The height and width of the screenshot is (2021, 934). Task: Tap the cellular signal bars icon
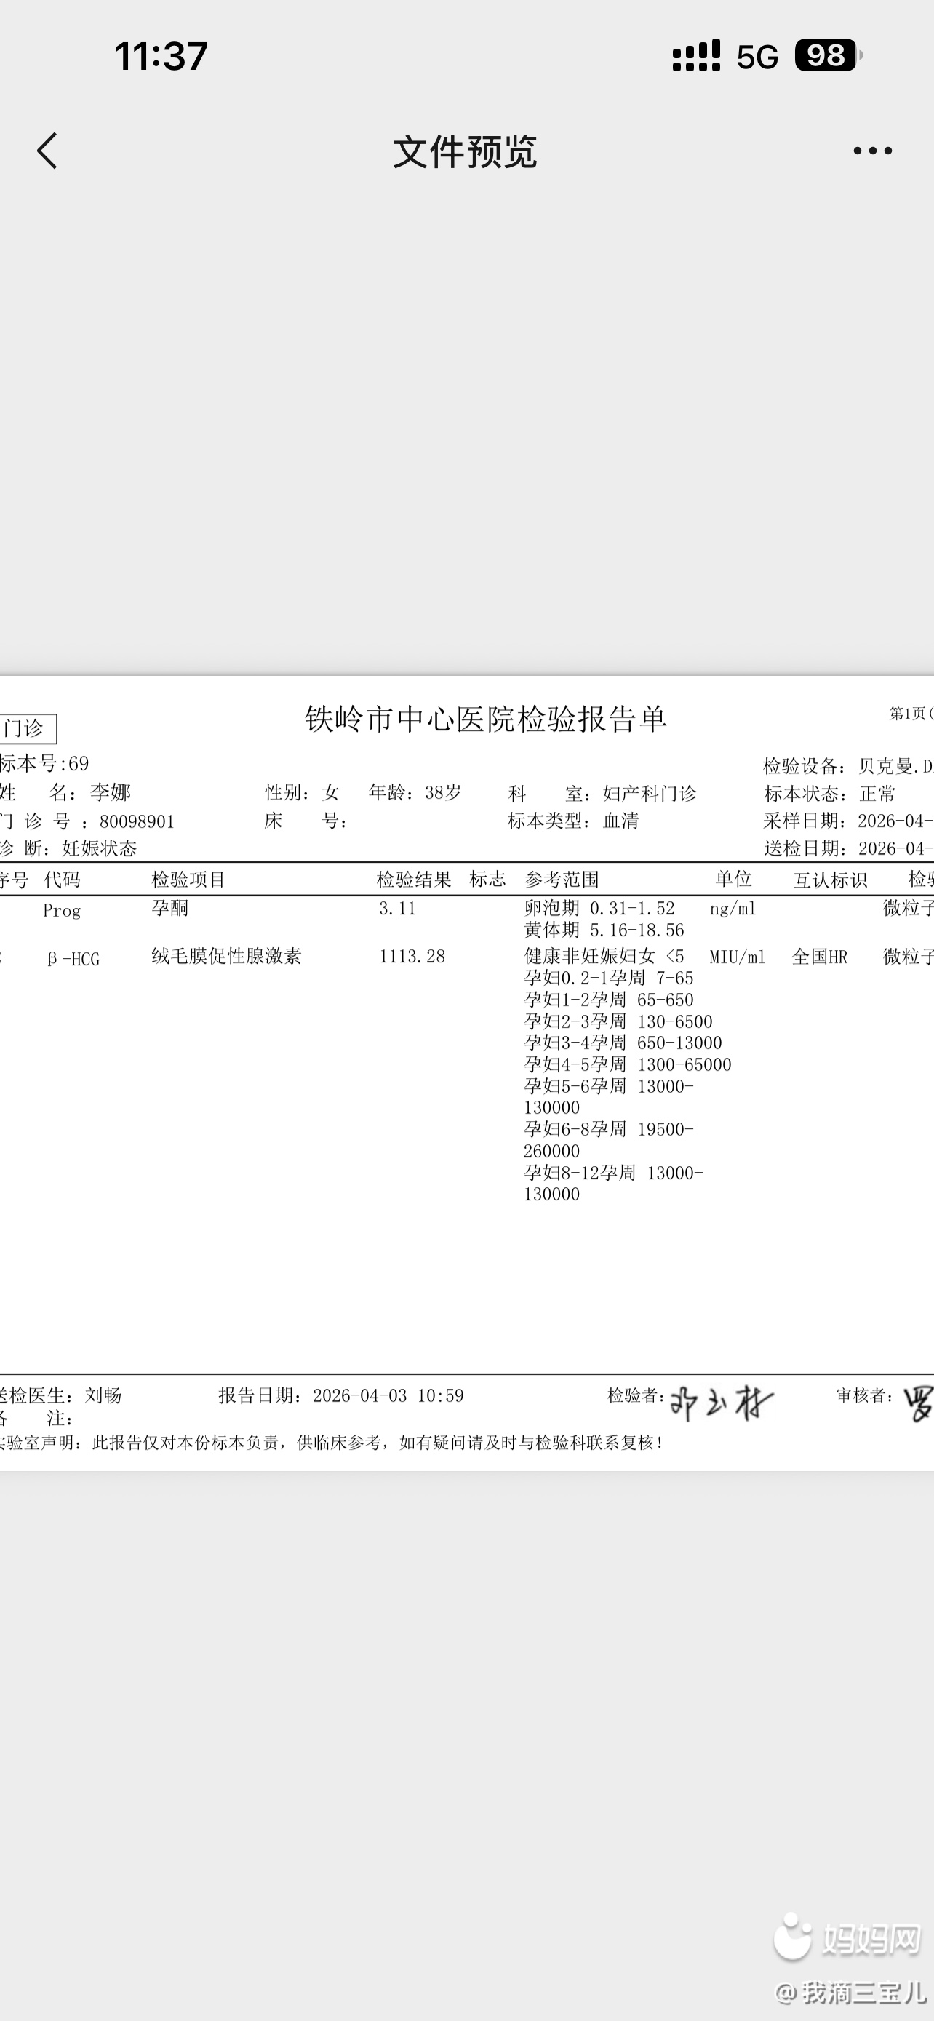click(695, 56)
